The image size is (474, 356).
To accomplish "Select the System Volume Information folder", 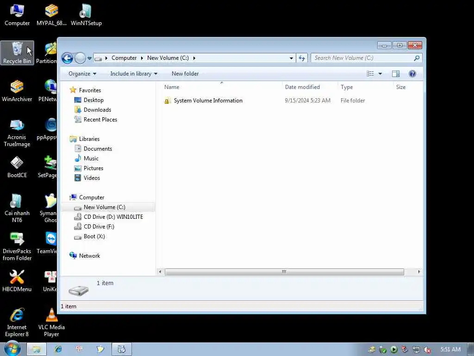I will point(208,101).
